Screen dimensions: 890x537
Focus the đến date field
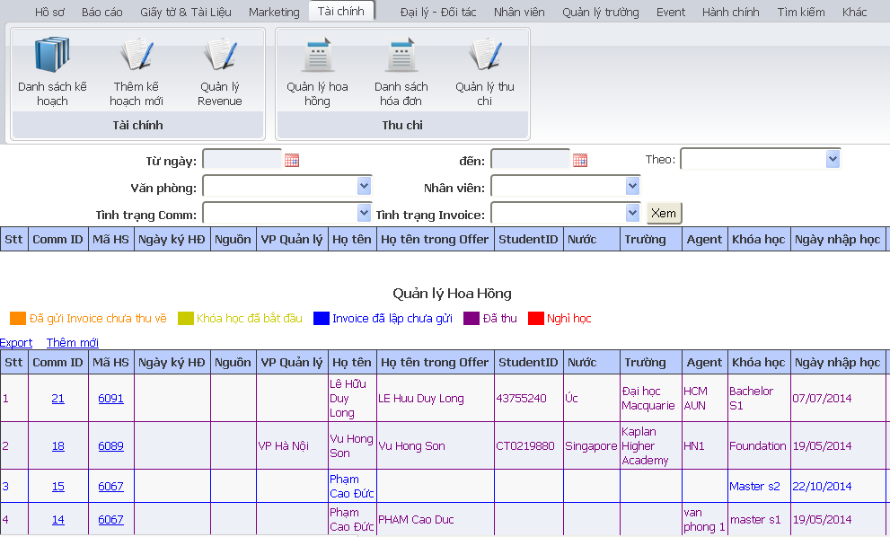coord(530,160)
